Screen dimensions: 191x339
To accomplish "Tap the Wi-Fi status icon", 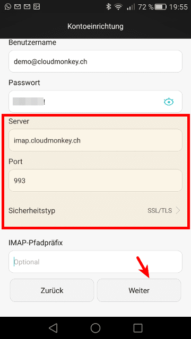I will coord(118,7).
